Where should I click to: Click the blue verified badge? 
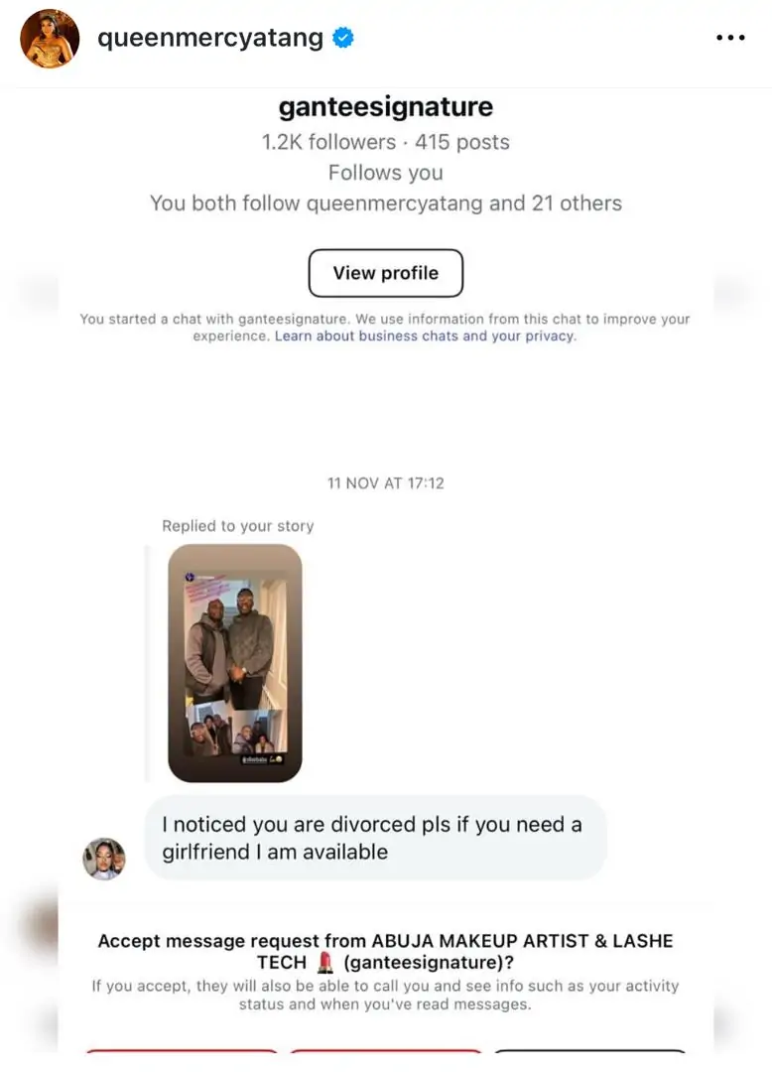tap(343, 39)
